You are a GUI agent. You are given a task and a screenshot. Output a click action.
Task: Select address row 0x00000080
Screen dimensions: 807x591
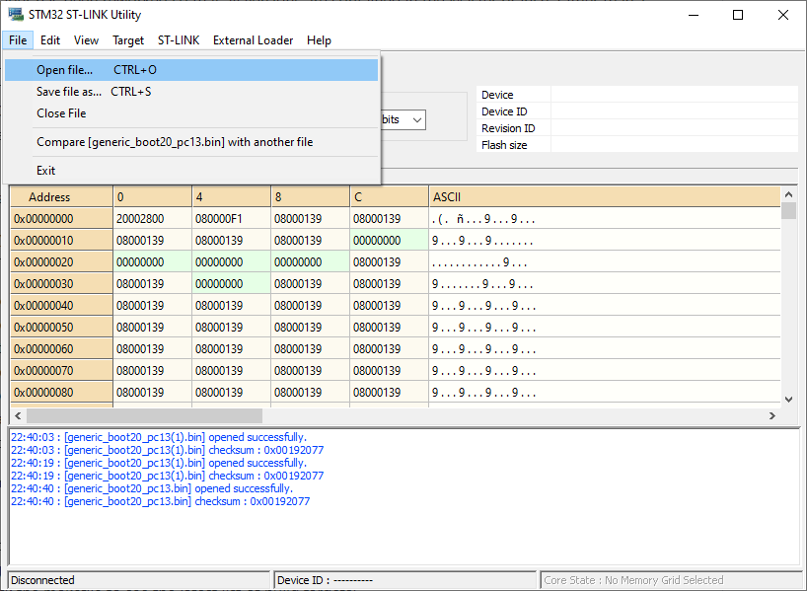61,392
